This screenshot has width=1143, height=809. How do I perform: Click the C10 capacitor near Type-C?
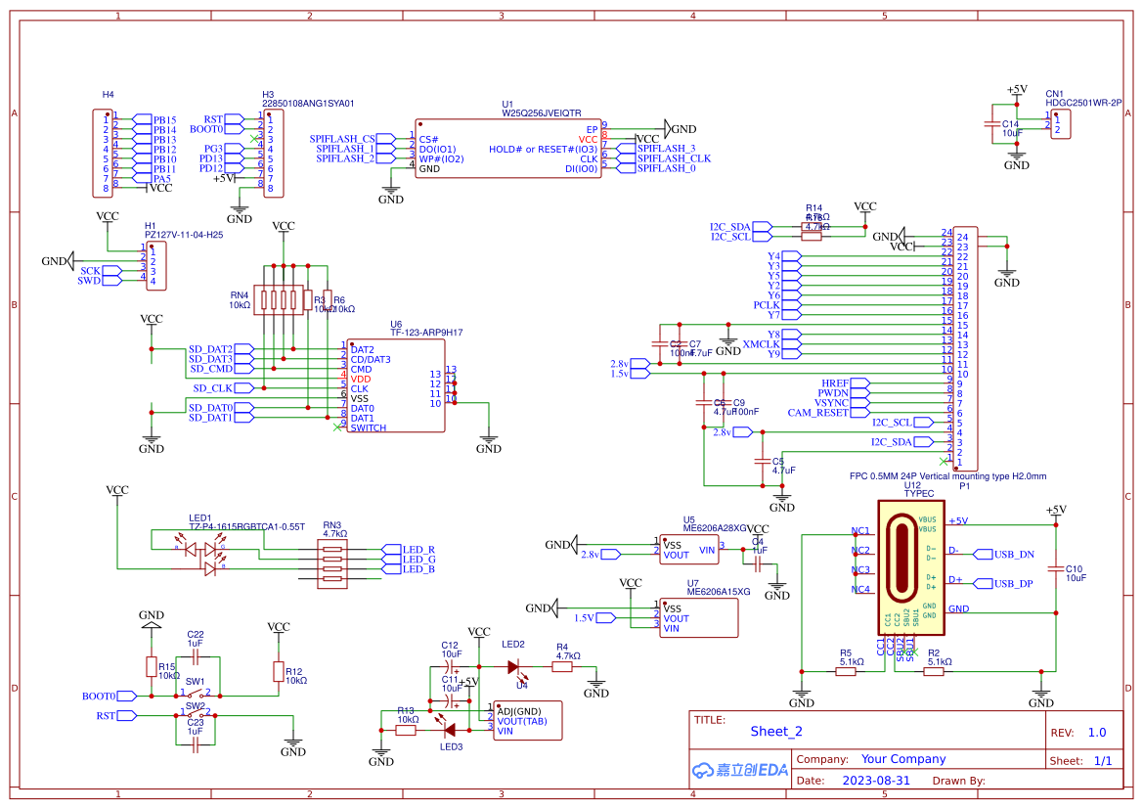1055,570
